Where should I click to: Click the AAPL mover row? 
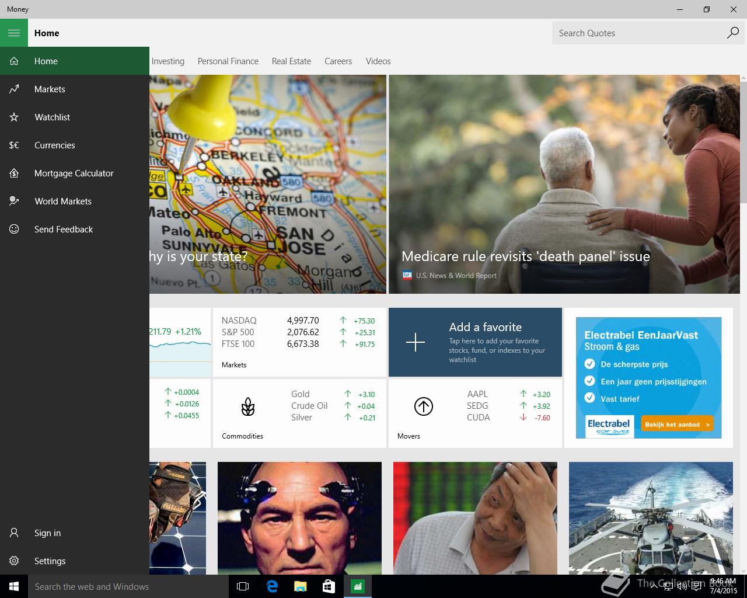coord(509,394)
